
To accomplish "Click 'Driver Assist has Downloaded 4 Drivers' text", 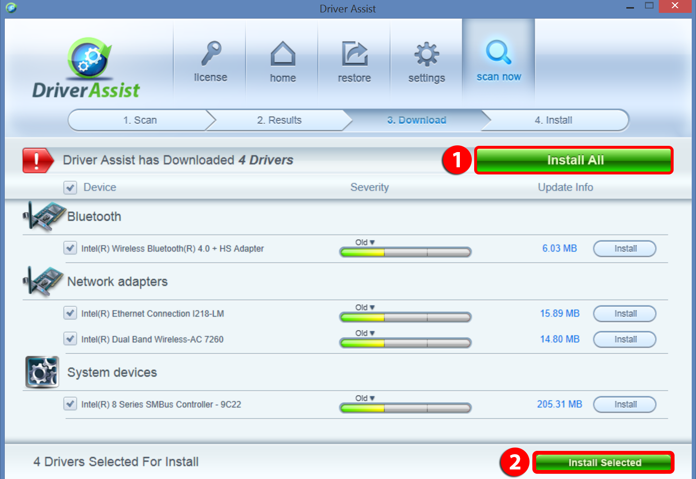I will (x=178, y=160).
